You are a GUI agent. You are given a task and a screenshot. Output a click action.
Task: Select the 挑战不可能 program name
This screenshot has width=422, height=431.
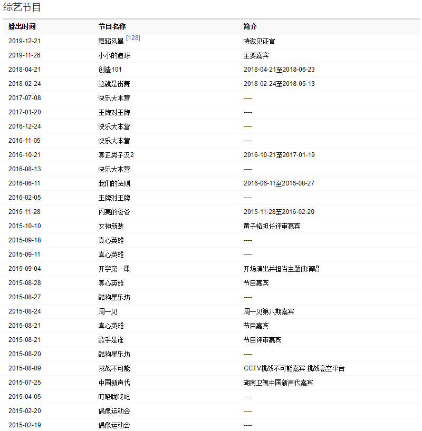pyautogui.click(x=114, y=368)
